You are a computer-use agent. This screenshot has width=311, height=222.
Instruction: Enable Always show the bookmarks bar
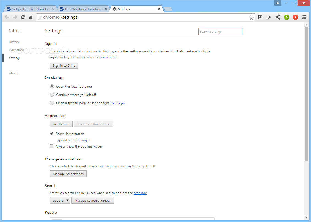(x=52, y=146)
